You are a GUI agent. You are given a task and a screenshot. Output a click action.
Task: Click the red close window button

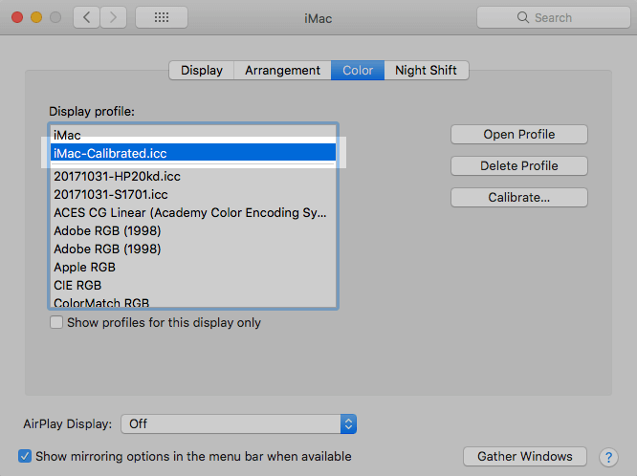(x=17, y=17)
